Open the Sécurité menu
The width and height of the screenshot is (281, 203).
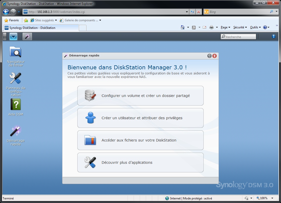coord(240,27)
